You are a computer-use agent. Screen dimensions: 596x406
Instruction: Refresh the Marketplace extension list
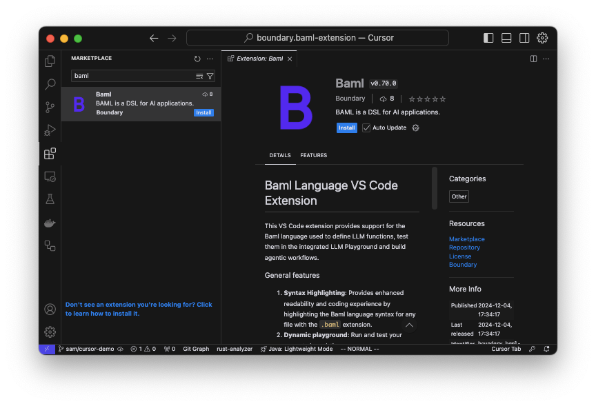click(x=197, y=59)
